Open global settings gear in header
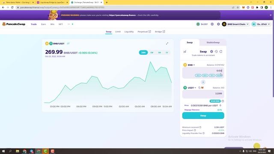The image size is (274, 154). point(218,24)
